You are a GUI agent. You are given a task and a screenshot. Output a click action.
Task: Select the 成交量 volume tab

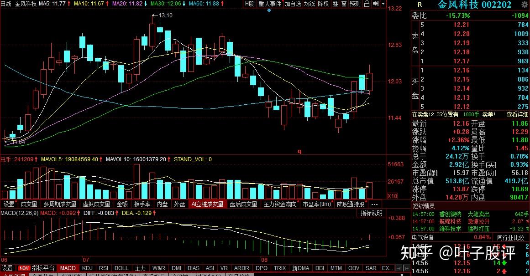[x=29, y=204]
